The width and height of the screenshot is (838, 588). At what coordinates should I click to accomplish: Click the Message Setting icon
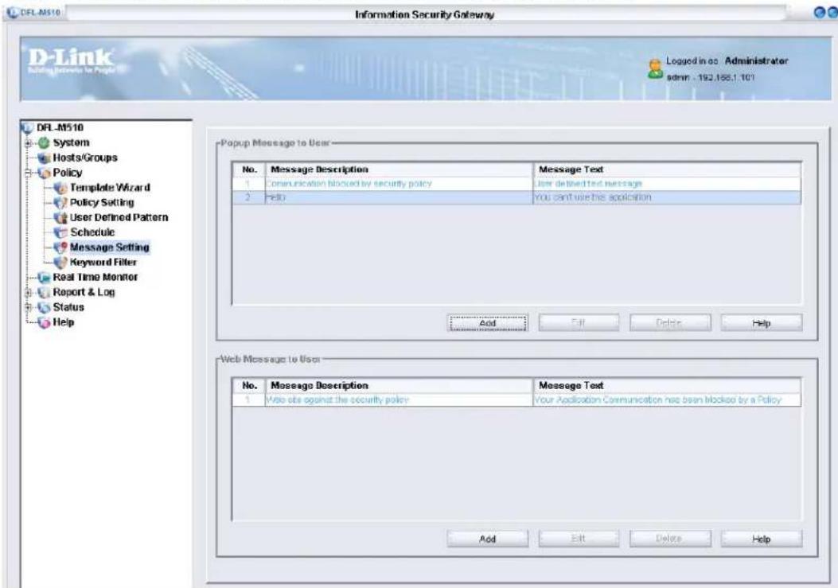[61, 247]
